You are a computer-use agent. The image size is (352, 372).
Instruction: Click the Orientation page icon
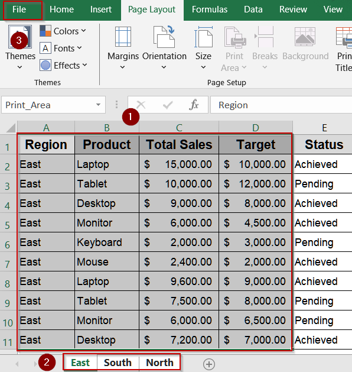pos(164,37)
